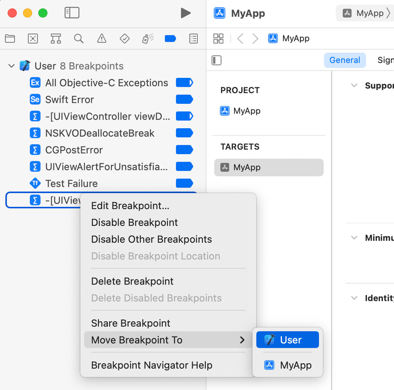Screen dimensions: 394x390
Task: Collapse the Supported section chevron
Action: [354, 85]
